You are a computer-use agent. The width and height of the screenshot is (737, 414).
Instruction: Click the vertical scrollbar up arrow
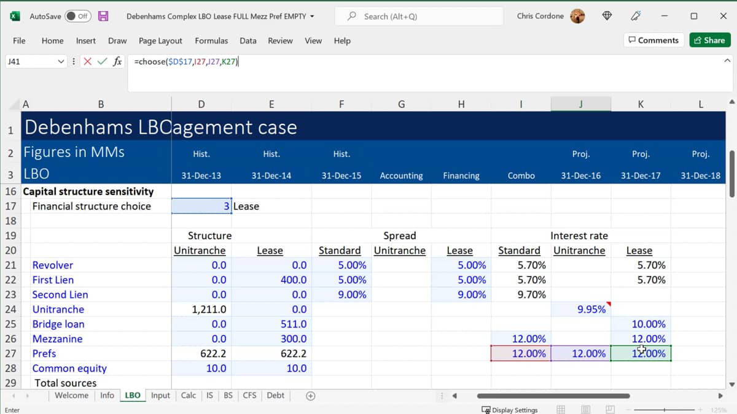coord(731,102)
